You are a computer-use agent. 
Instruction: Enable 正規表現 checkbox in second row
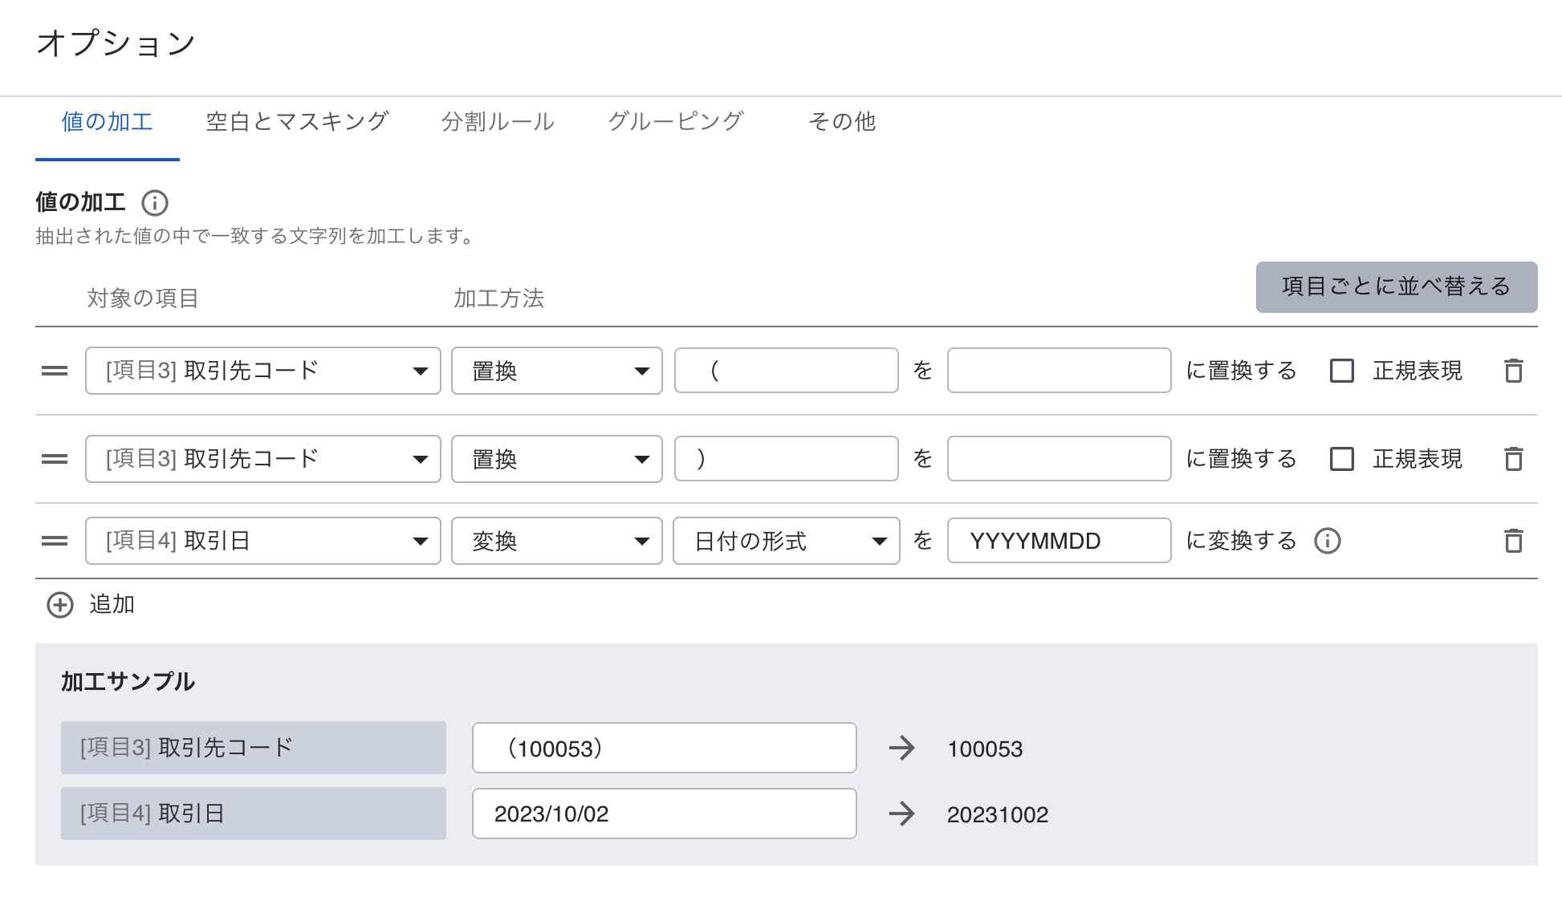point(1342,459)
